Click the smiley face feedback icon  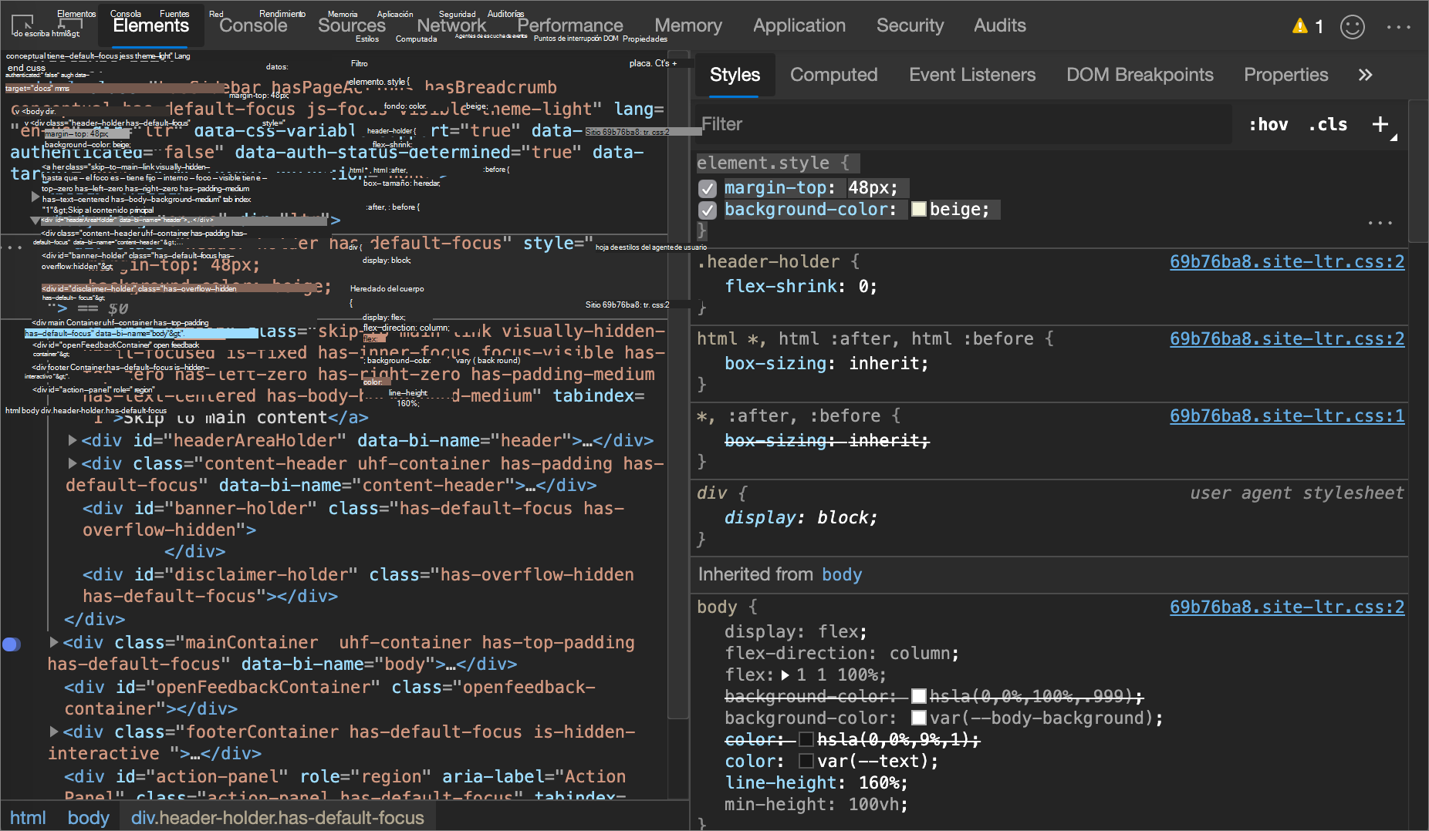click(x=1352, y=27)
